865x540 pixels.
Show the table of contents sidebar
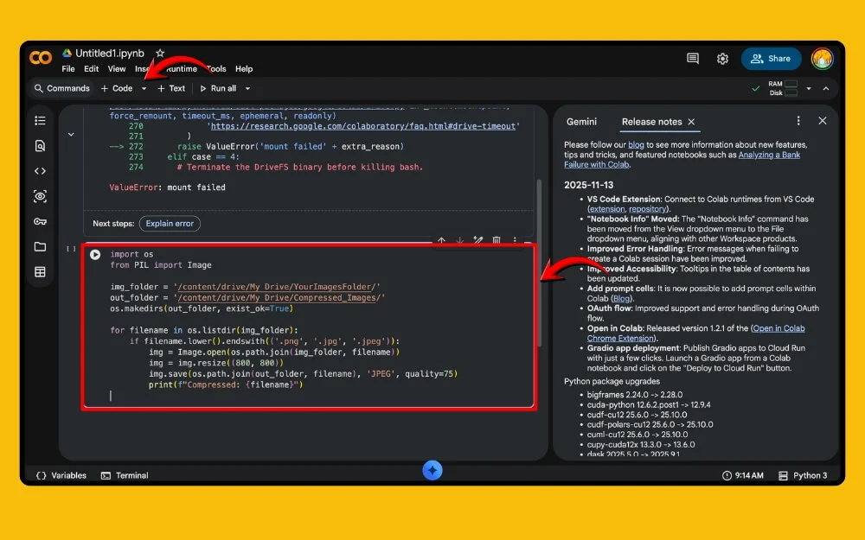[40, 120]
